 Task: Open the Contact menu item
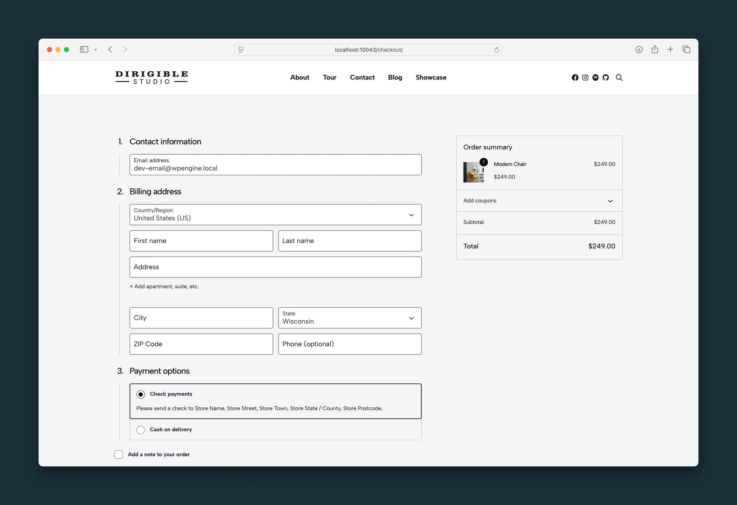pos(362,78)
